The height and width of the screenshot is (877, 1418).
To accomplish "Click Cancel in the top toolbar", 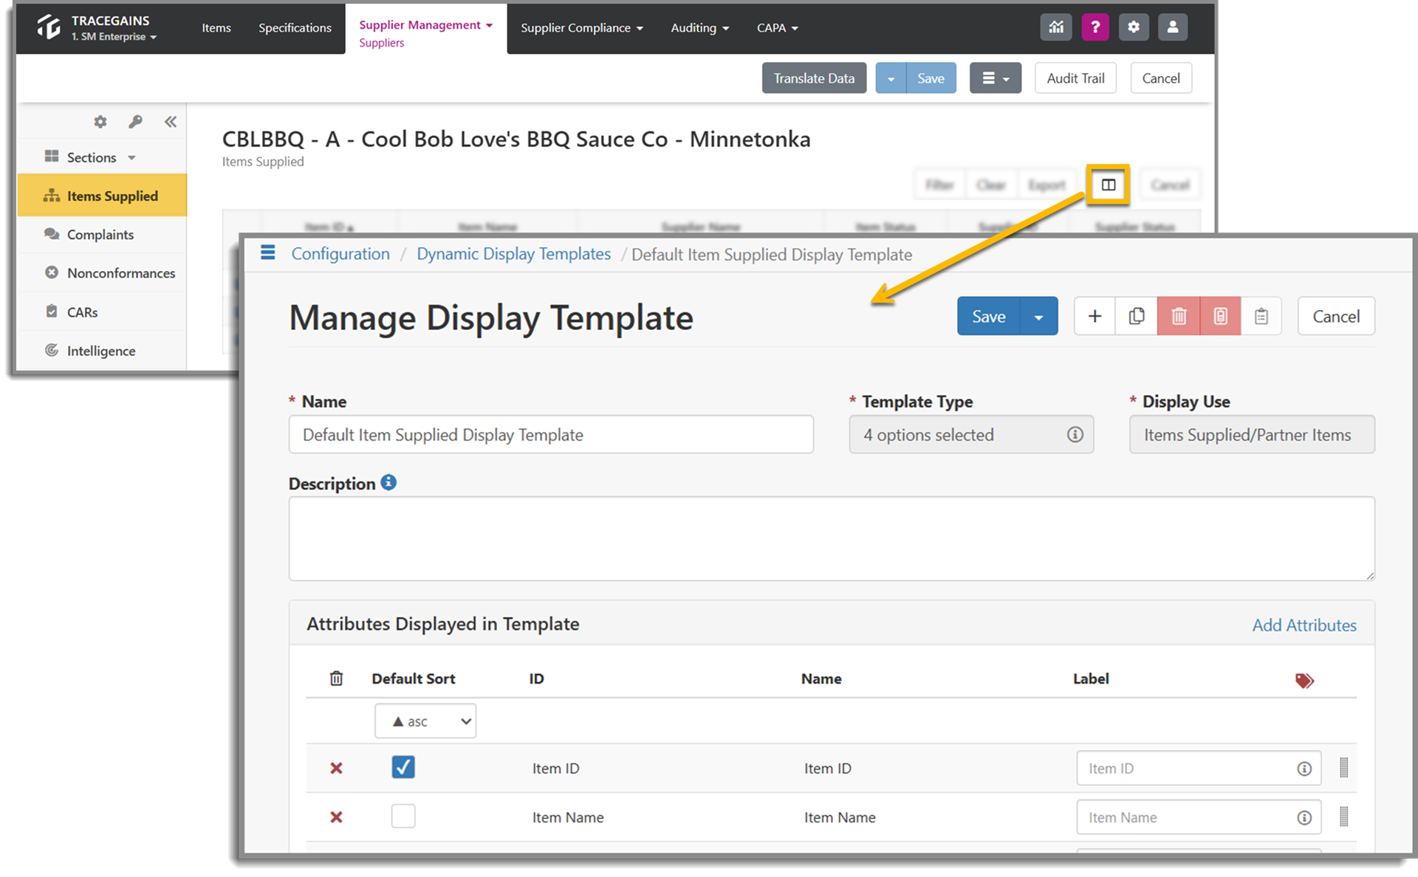I will 1161,78.
